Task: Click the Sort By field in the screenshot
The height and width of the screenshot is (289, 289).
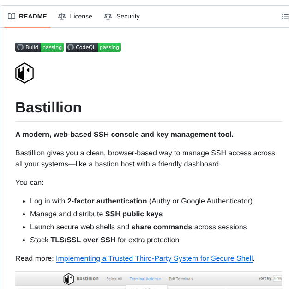Action: click(x=278, y=278)
